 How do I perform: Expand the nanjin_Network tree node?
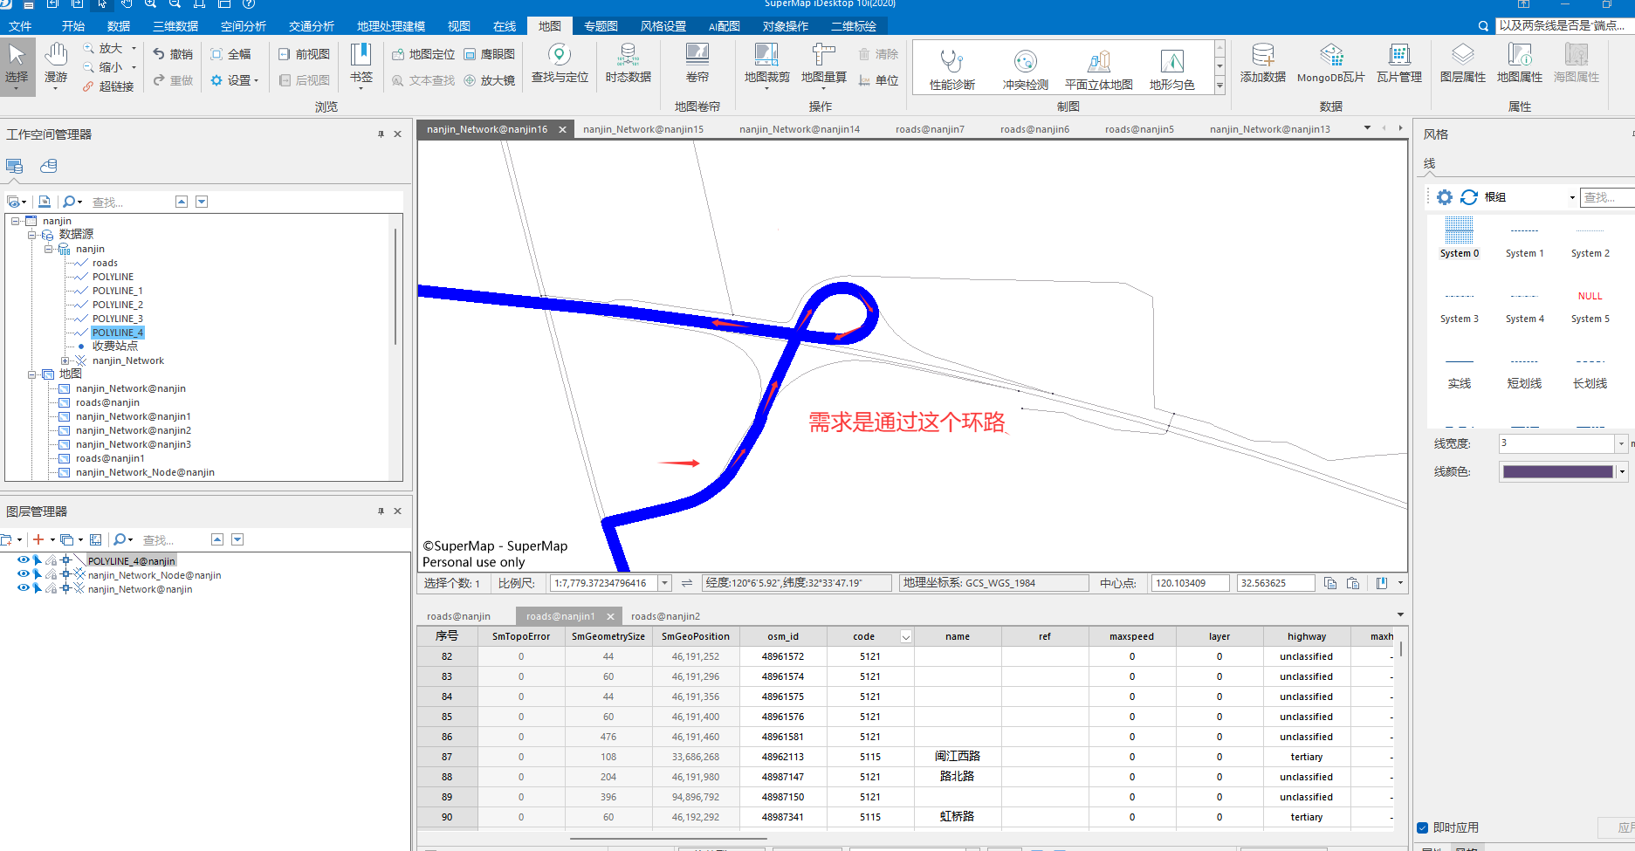(x=65, y=360)
